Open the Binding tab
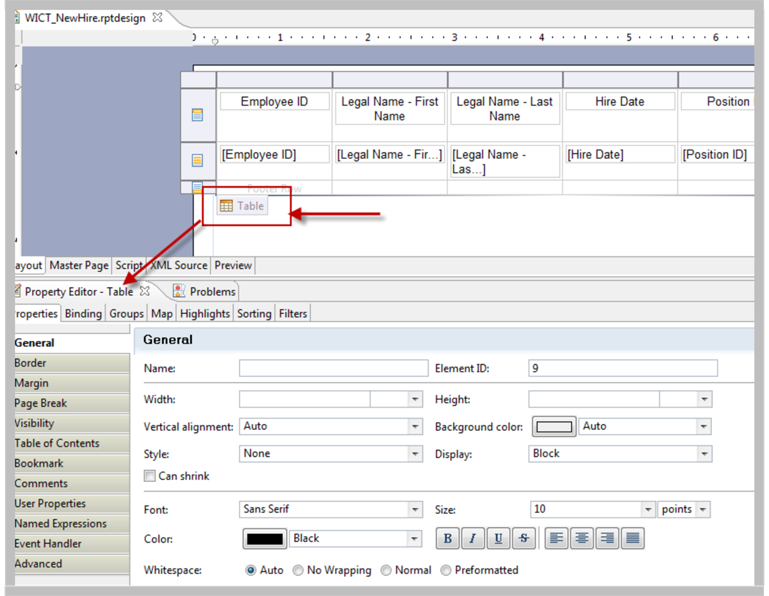The height and width of the screenshot is (596, 769). click(83, 313)
